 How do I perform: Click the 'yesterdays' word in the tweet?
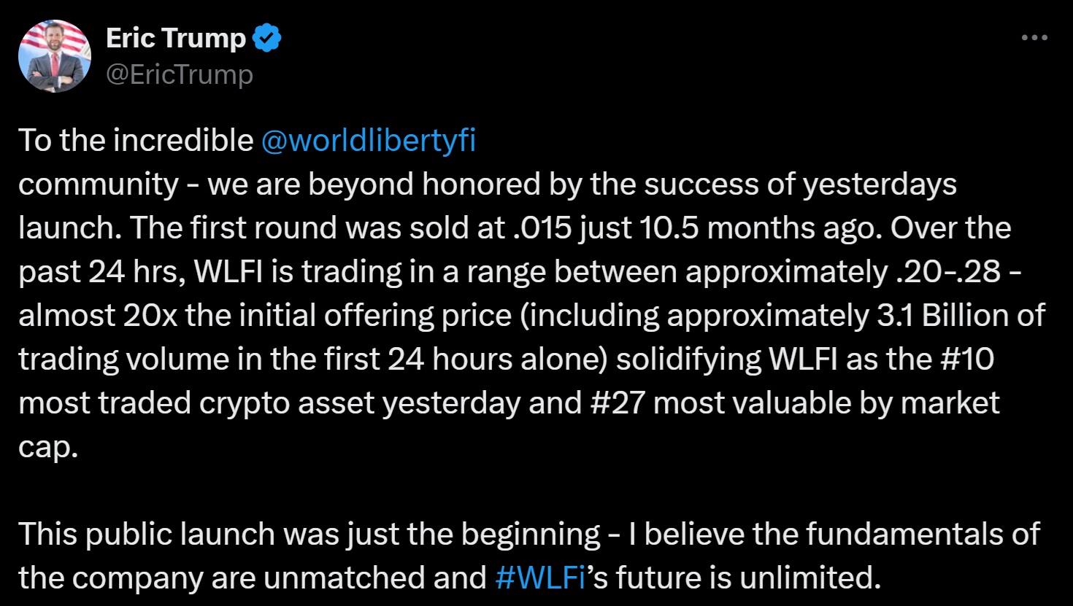(x=880, y=184)
